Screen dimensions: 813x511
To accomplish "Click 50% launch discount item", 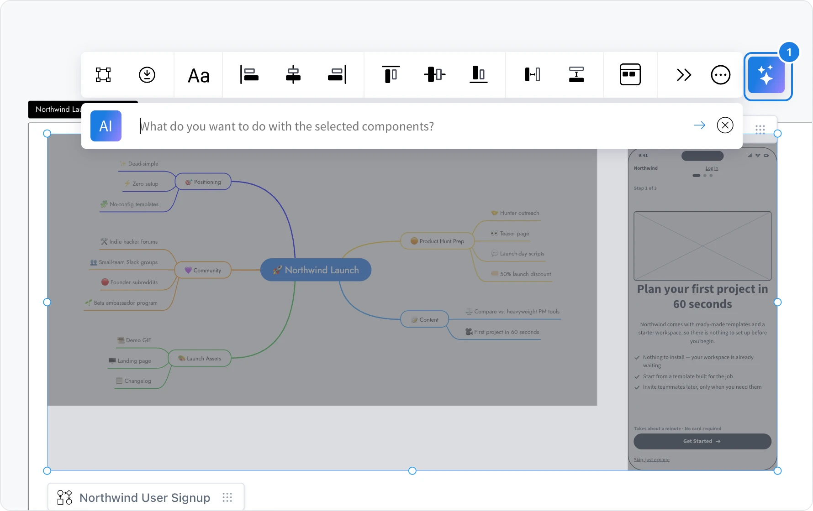I will click(521, 274).
